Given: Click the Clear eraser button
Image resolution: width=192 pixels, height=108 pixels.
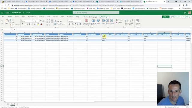Looking at the screenshot, I should pyautogui.click(x=119, y=22).
